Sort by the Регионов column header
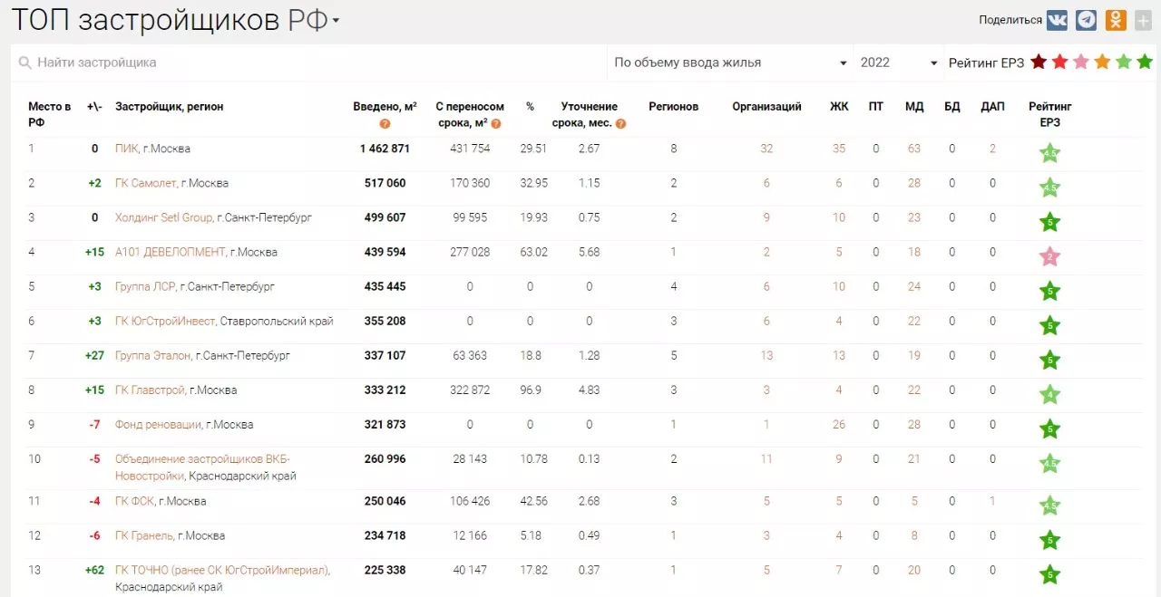 [673, 107]
